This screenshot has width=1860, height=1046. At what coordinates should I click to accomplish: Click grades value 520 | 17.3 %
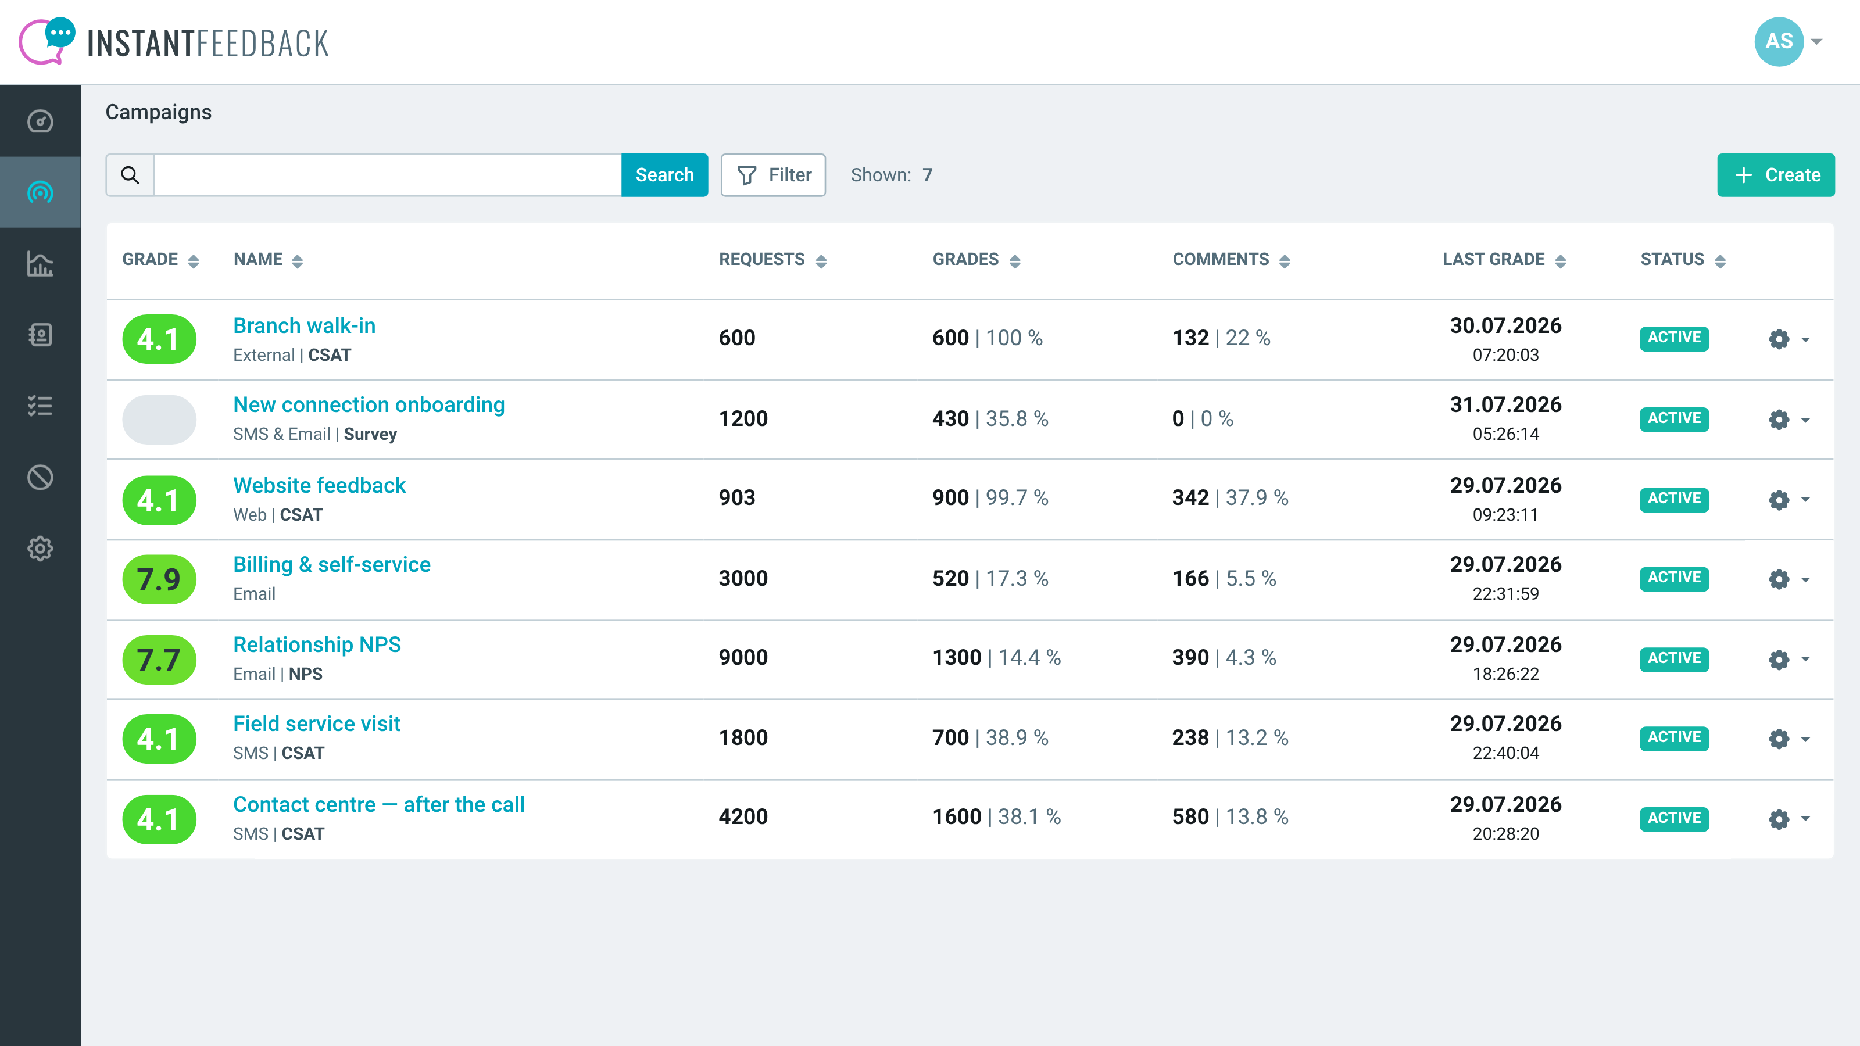(x=990, y=579)
